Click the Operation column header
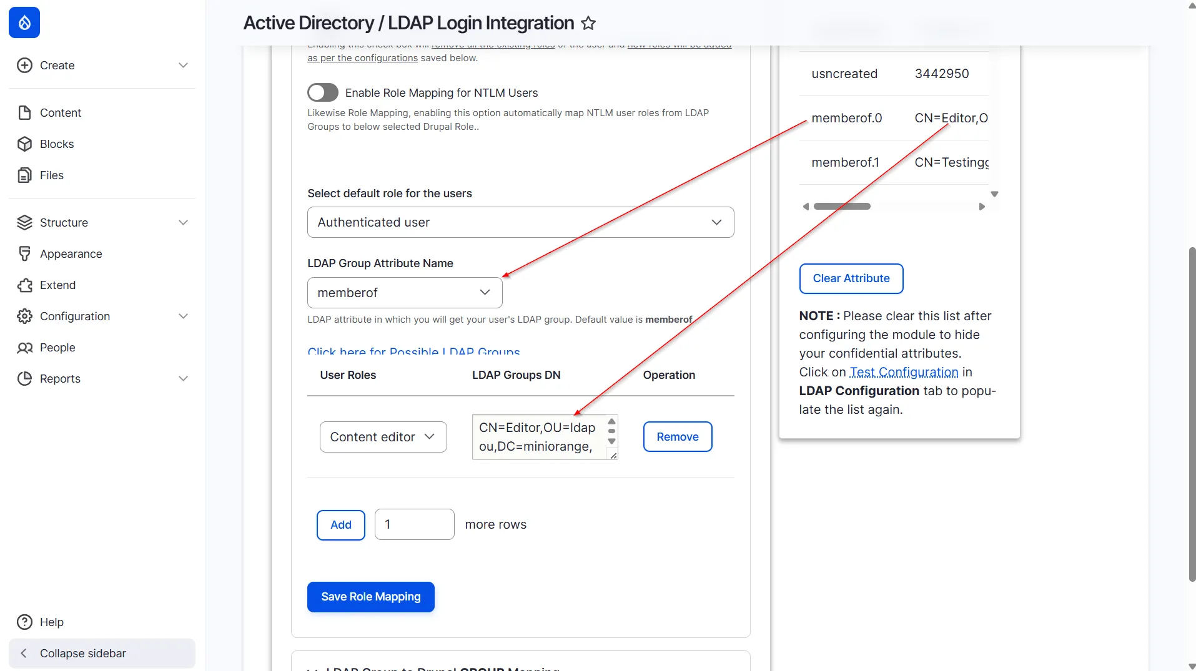The image size is (1196, 671). point(669,375)
